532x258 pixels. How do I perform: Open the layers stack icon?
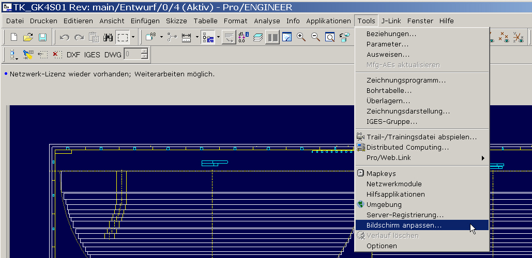(x=258, y=37)
